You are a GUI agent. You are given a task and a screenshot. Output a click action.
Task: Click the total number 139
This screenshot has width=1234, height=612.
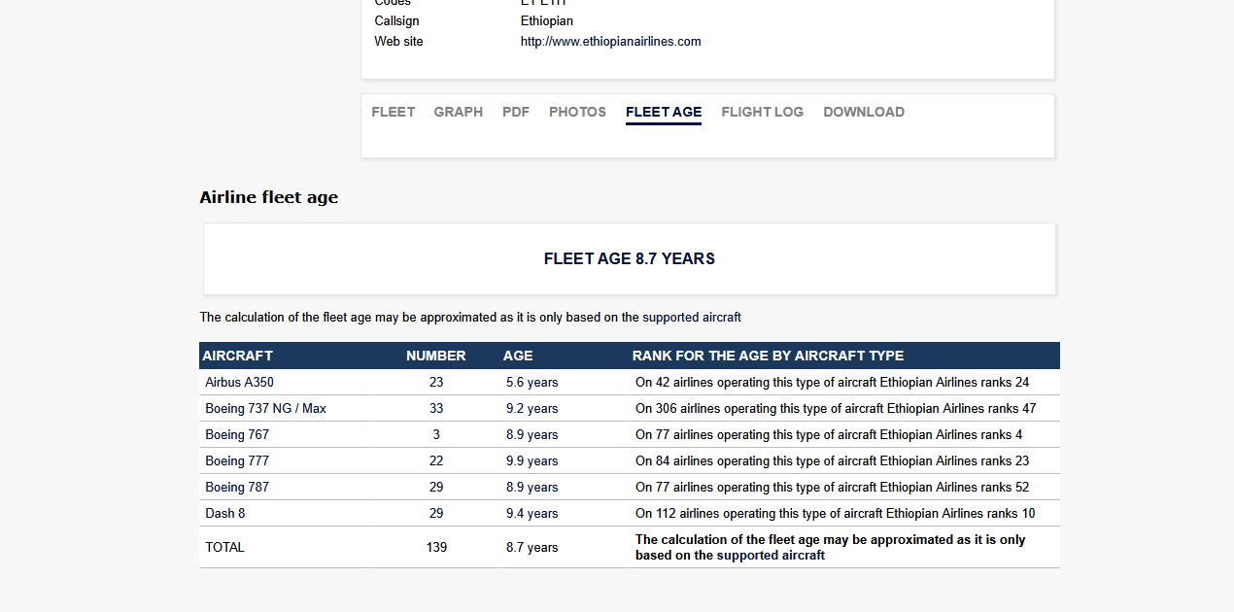[x=436, y=548]
